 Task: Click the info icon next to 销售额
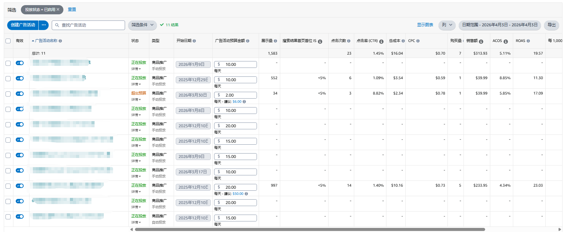point(481,41)
